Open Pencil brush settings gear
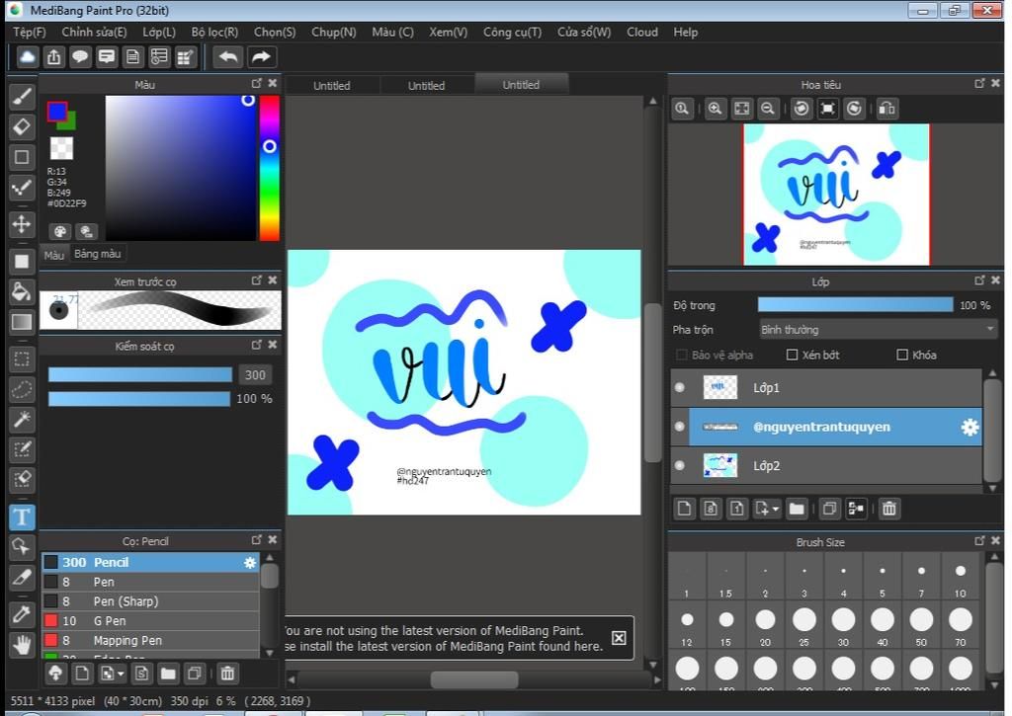 (250, 563)
